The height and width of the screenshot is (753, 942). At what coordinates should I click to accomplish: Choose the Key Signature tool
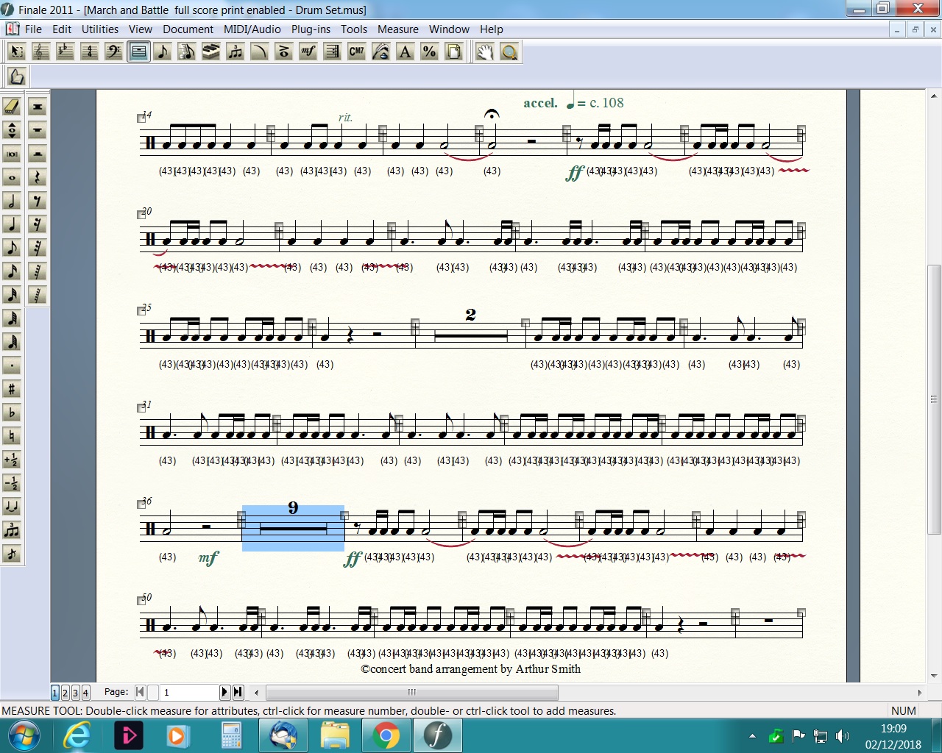(x=65, y=51)
